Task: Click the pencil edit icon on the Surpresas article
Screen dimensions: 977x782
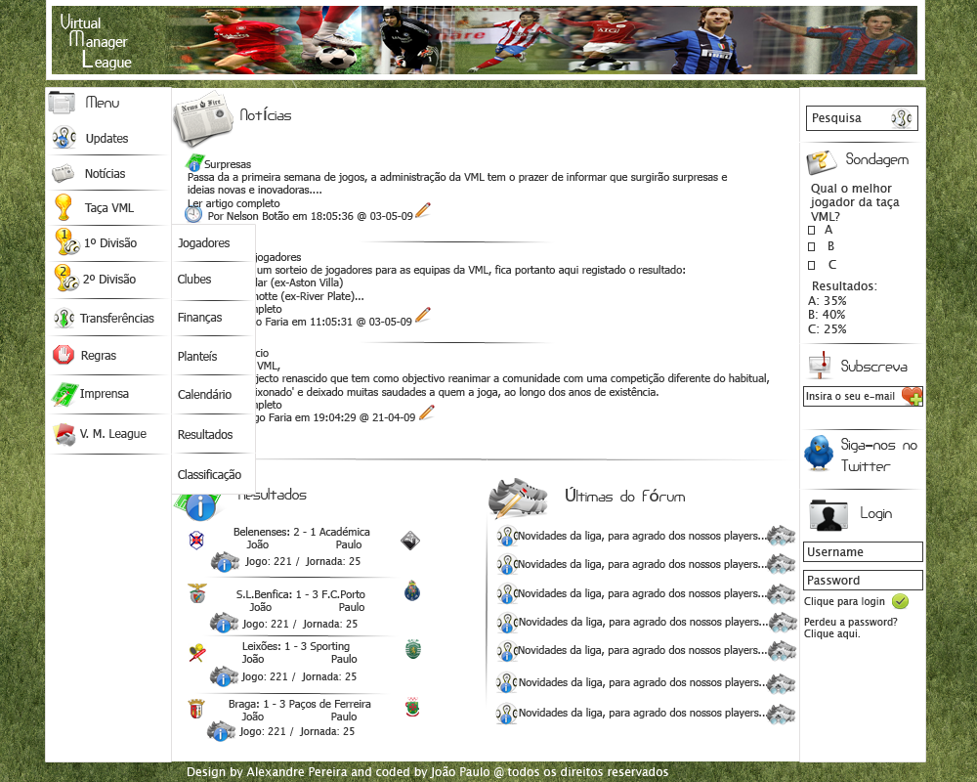Action: tap(422, 210)
